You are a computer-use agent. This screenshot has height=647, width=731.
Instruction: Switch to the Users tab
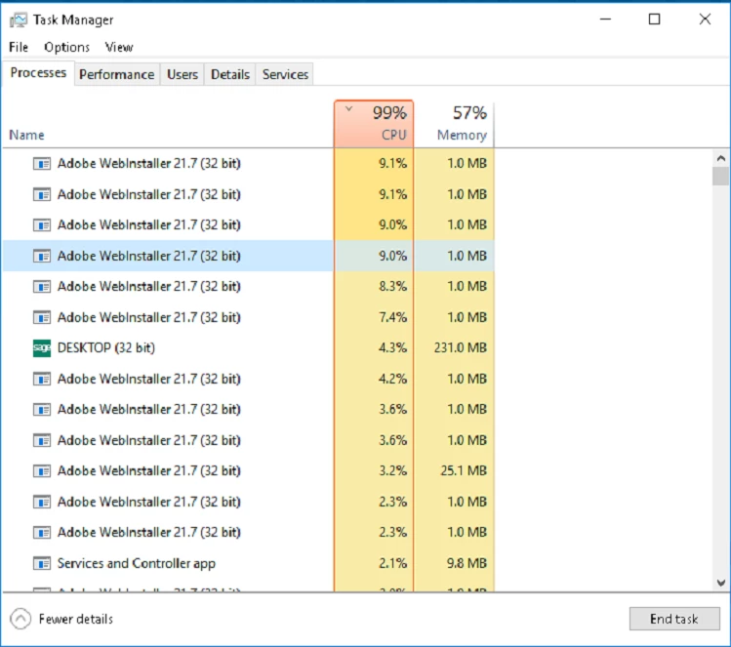coord(183,74)
